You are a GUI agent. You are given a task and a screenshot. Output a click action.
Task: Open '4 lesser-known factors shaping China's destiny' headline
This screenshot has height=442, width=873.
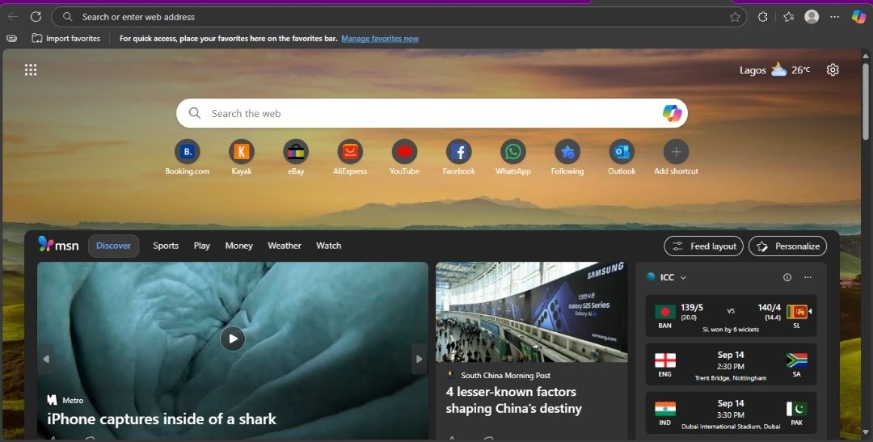pos(514,400)
